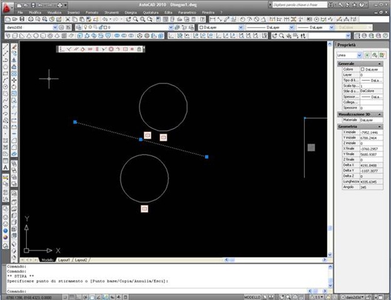Select the Zoom Realtime magnifier icon
The image size is (391, 300).
point(135,19)
